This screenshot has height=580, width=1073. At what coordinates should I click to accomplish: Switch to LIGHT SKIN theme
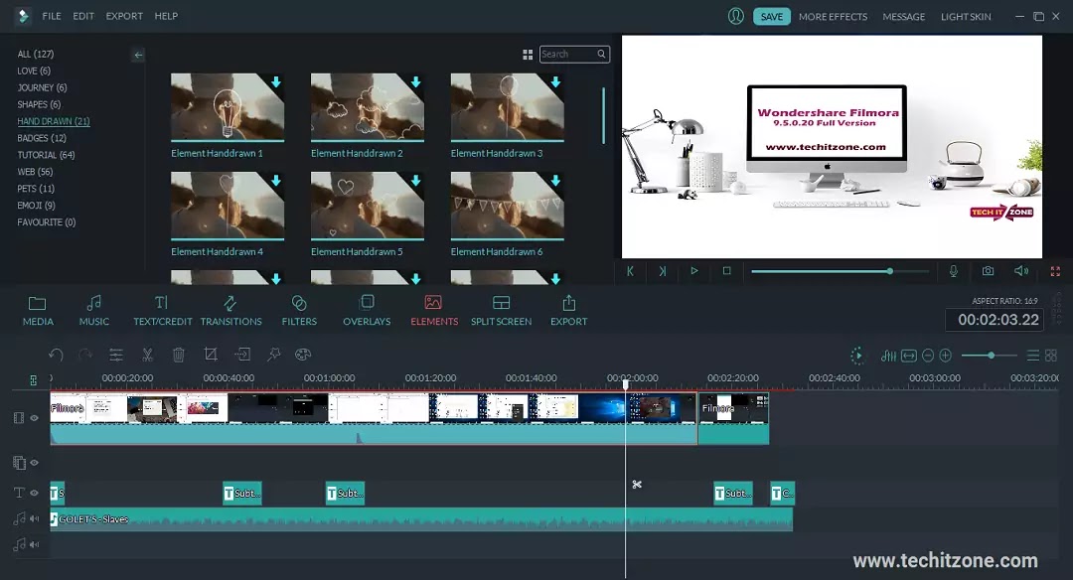coord(966,17)
